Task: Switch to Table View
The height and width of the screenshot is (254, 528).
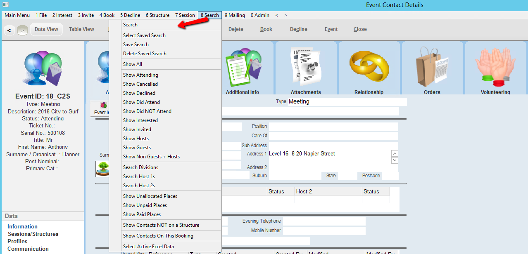Action: click(x=81, y=29)
